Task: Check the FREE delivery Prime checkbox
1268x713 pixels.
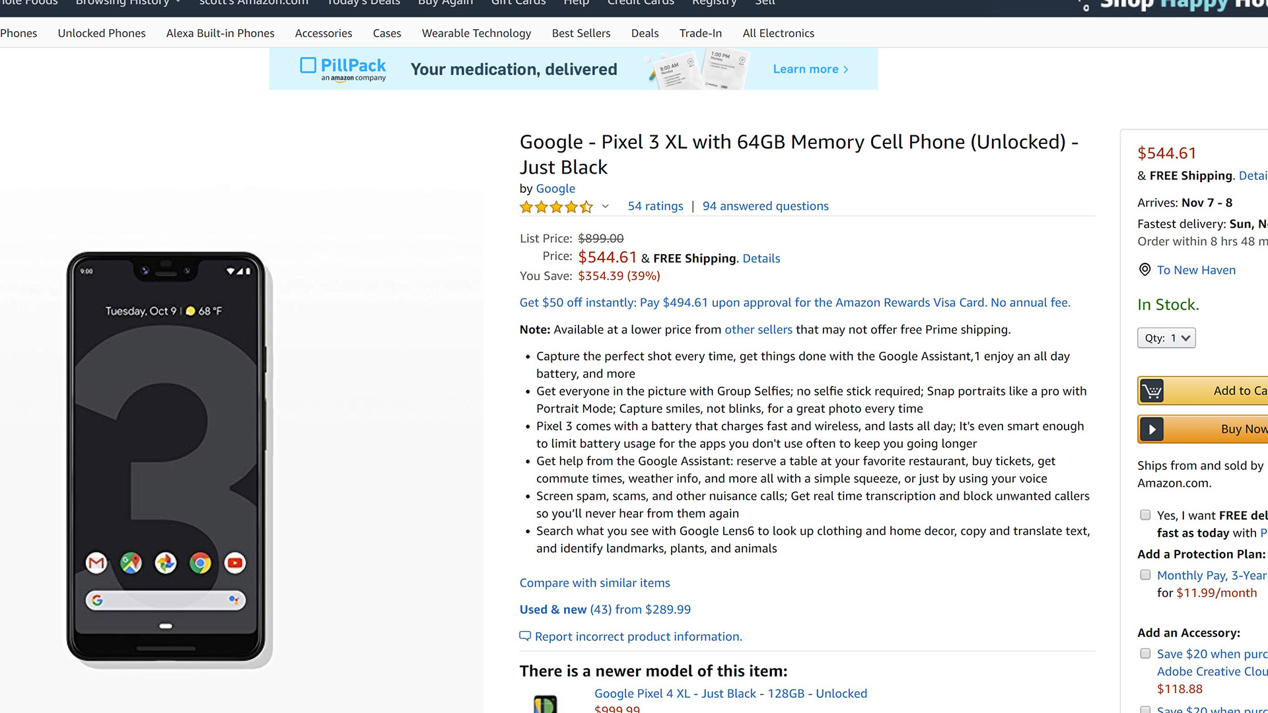Action: 1145,515
